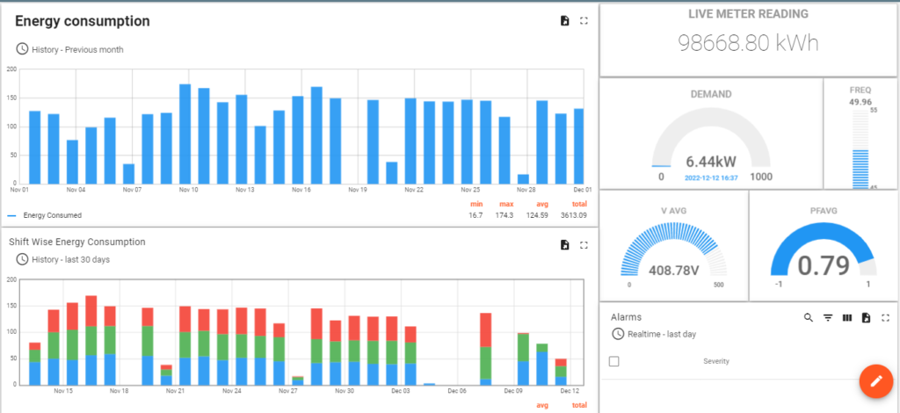The image size is (900, 413).
Task: Click the min value 16.7 in legend
Action: click(475, 215)
